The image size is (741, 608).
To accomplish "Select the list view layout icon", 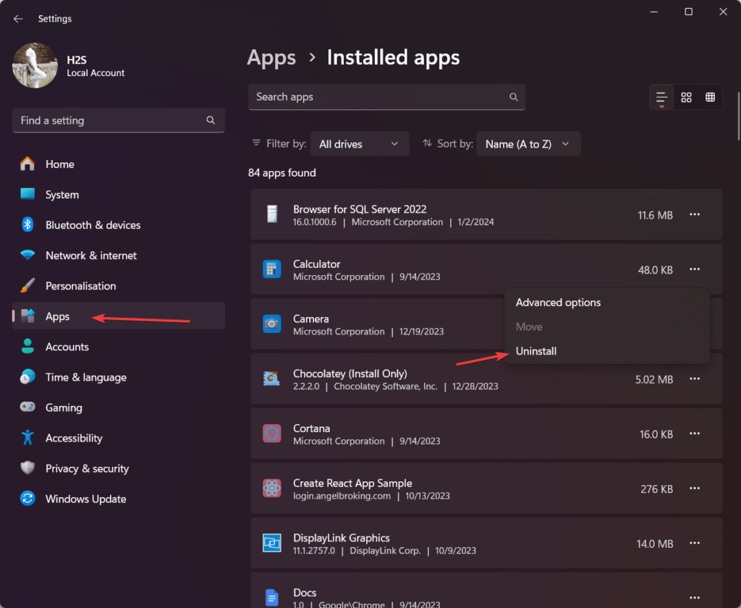I will pos(661,97).
